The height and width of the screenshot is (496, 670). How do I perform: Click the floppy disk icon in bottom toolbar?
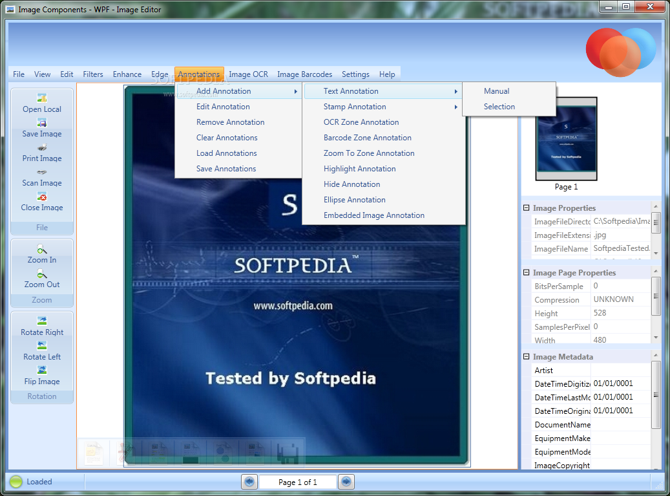coord(288,453)
